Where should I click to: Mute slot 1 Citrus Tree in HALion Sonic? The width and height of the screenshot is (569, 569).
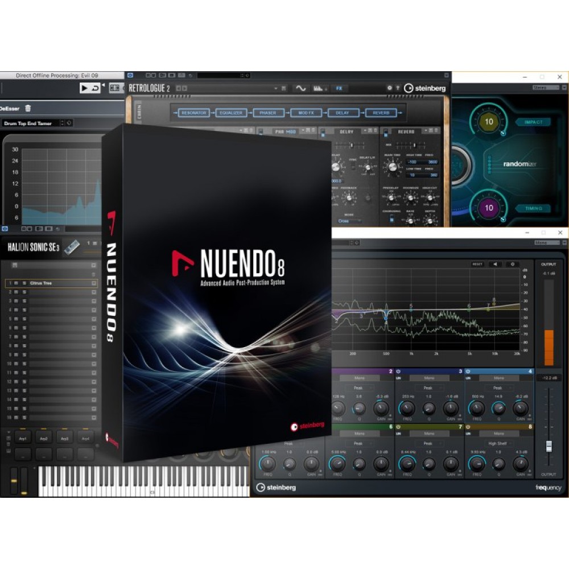click(x=16, y=283)
